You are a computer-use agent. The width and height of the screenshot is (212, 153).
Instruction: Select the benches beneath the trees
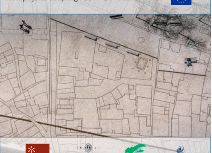coord(168,23)
